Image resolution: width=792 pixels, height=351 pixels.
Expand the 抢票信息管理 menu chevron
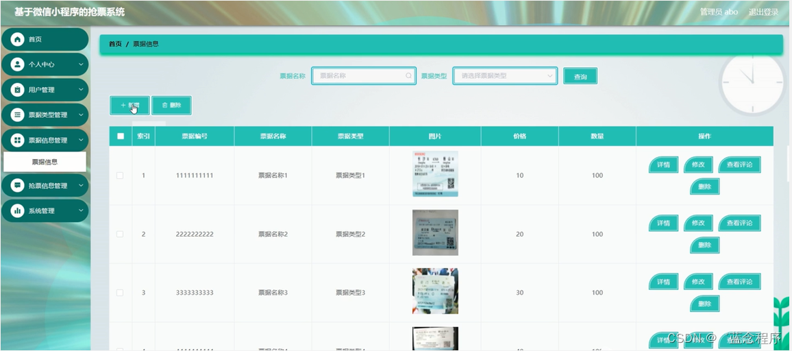[81, 186]
